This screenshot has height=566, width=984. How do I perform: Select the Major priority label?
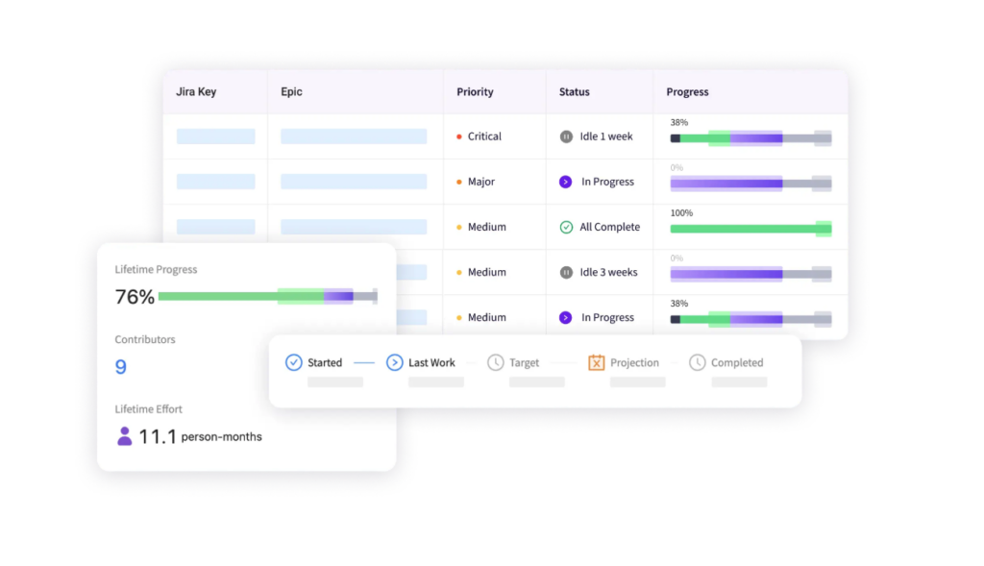(480, 182)
